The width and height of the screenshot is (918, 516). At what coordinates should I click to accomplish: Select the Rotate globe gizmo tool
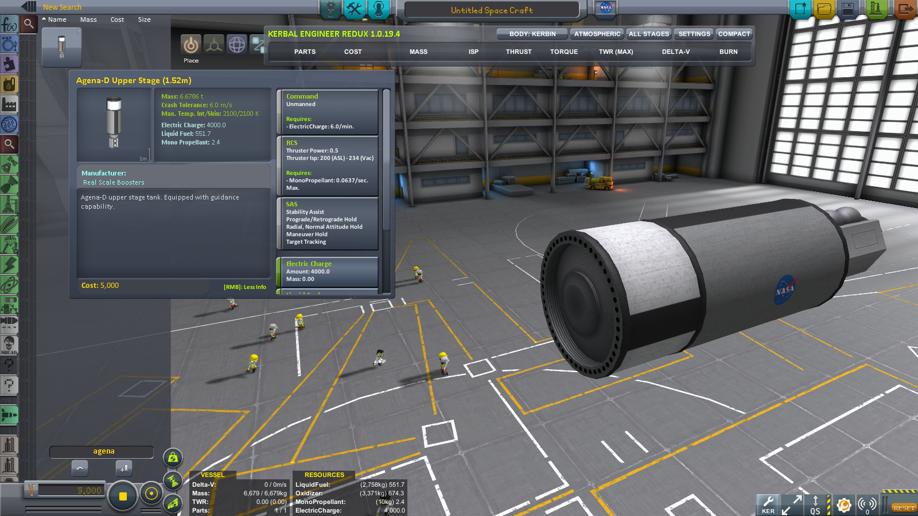click(237, 45)
